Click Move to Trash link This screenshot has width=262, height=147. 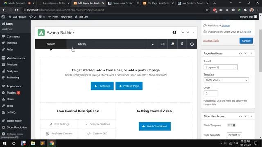click(211, 40)
